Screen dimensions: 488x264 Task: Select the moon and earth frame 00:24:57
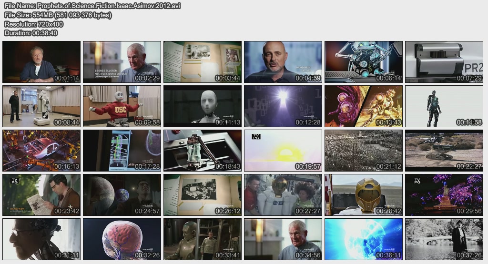(122, 195)
